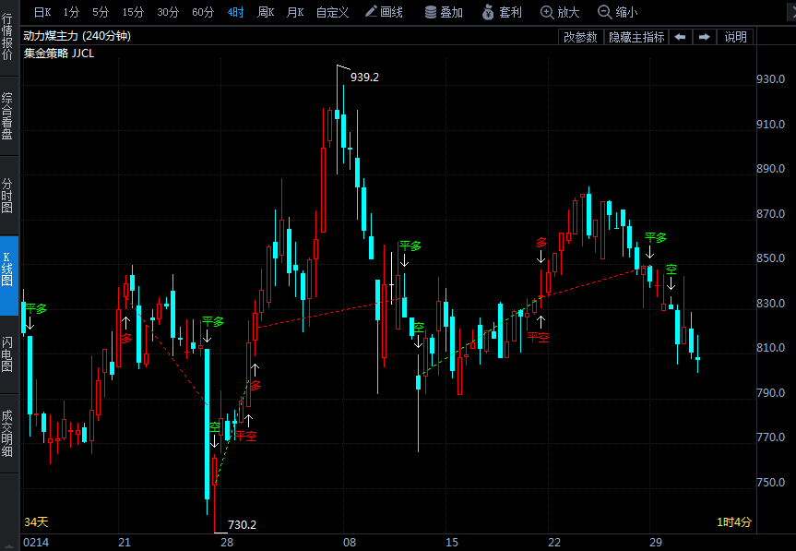
Task: Switch to 周K weekly period
Action: point(266,12)
